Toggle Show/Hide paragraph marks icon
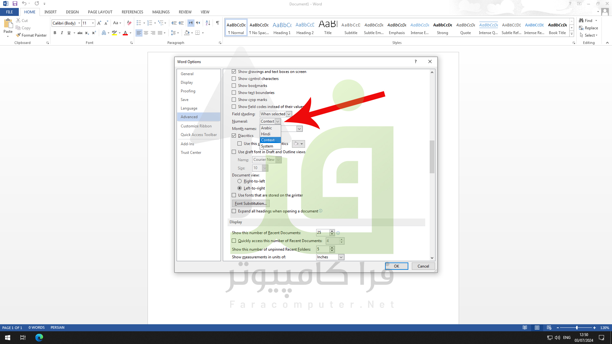Viewport: 612px width, 344px height. [x=217, y=23]
